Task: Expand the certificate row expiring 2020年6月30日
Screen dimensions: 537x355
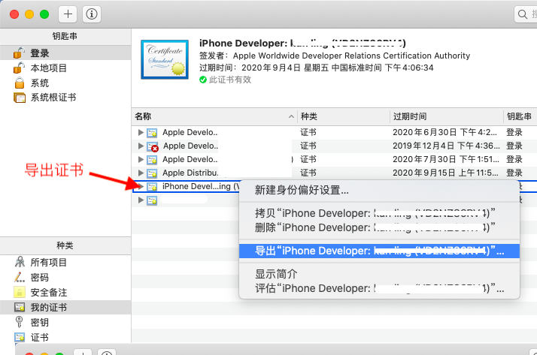Action: tap(141, 132)
